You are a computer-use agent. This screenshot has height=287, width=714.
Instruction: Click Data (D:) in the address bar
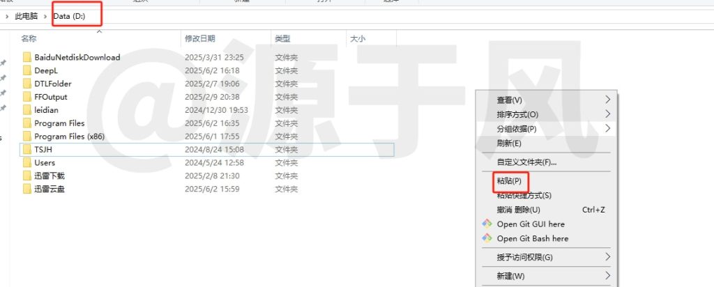(x=69, y=17)
